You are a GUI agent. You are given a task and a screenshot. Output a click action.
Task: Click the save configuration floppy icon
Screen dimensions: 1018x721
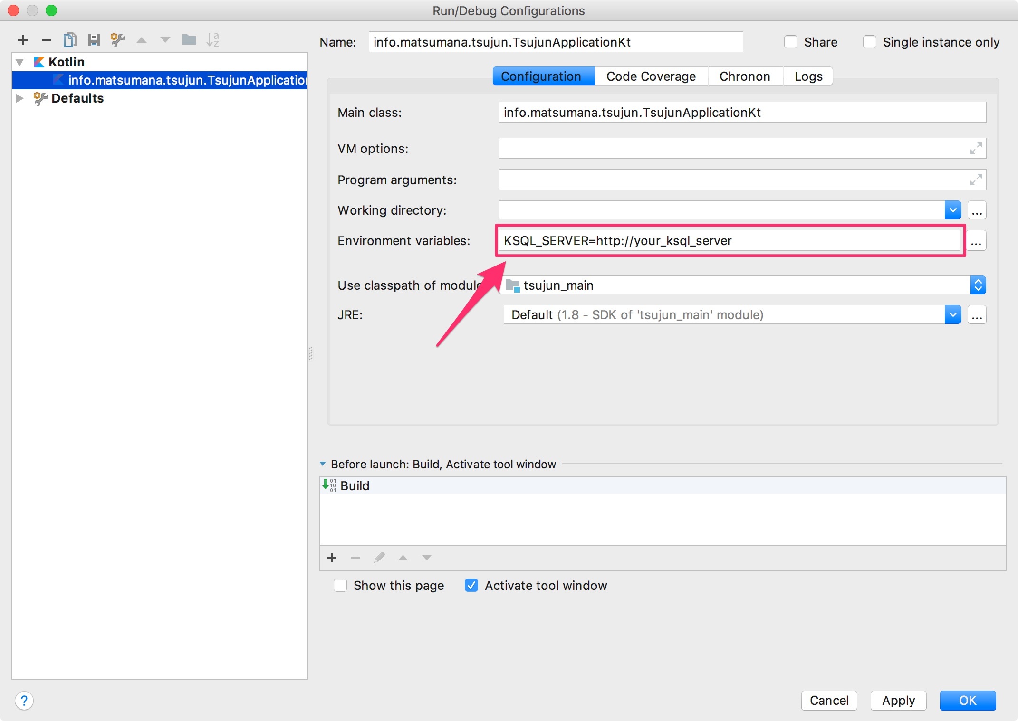(x=94, y=40)
